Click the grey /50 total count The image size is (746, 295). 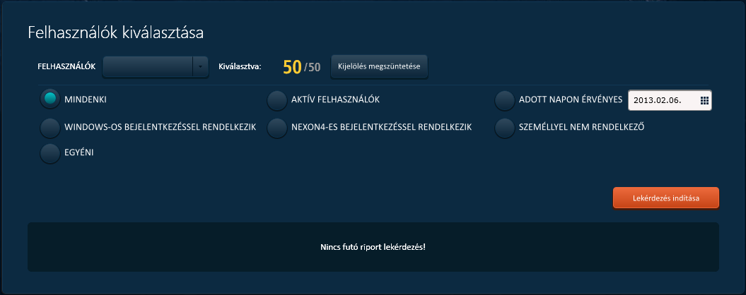313,68
